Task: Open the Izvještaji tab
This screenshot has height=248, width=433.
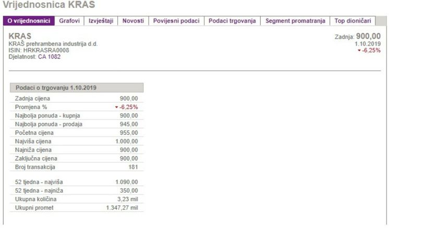Action: tap(101, 21)
